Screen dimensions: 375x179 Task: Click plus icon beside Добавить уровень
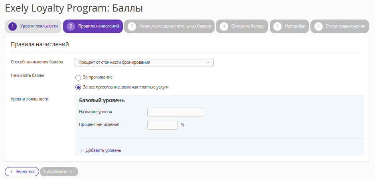click(x=82, y=151)
